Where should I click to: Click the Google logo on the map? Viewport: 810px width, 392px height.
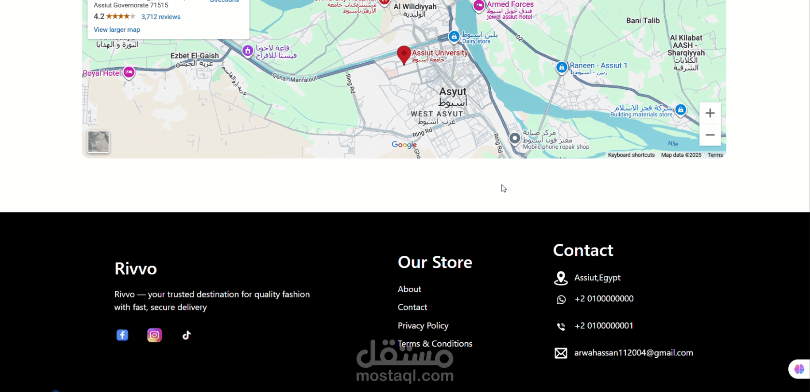tap(404, 145)
